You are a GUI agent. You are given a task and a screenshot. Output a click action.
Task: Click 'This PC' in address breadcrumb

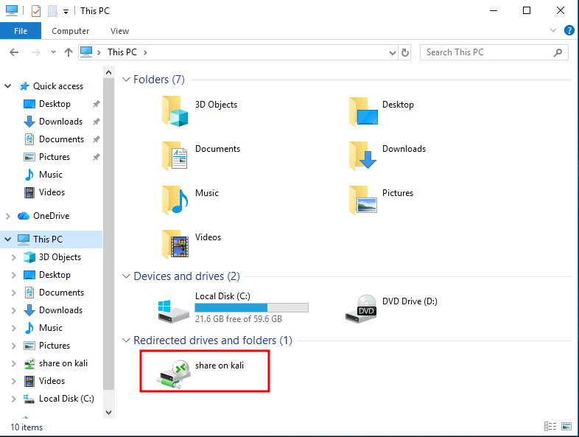(x=122, y=52)
